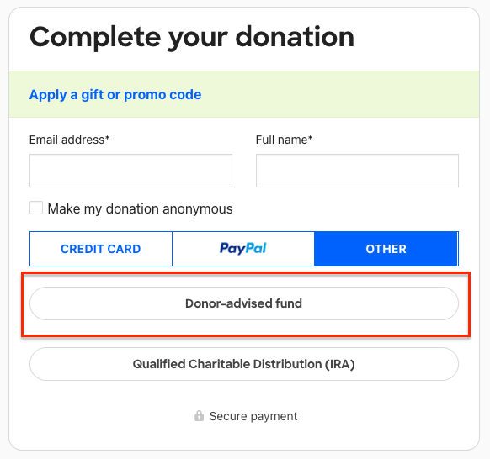Click the PayPal logo
The width and height of the screenshot is (490, 459).
tap(242, 248)
